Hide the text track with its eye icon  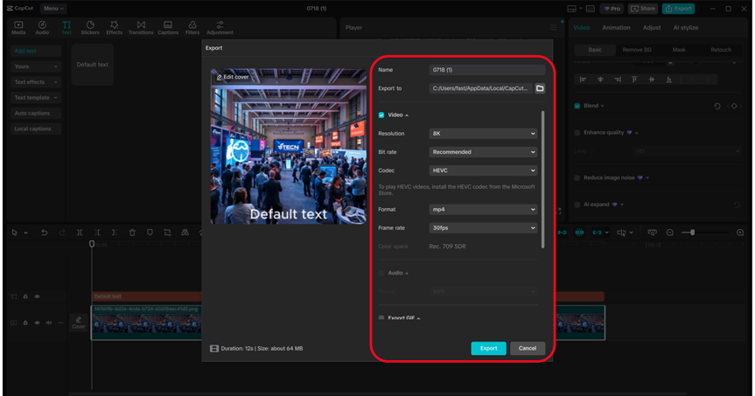click(x=37, y=296)
